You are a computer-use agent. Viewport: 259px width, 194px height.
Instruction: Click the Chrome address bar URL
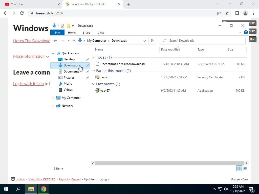[50, 13]
